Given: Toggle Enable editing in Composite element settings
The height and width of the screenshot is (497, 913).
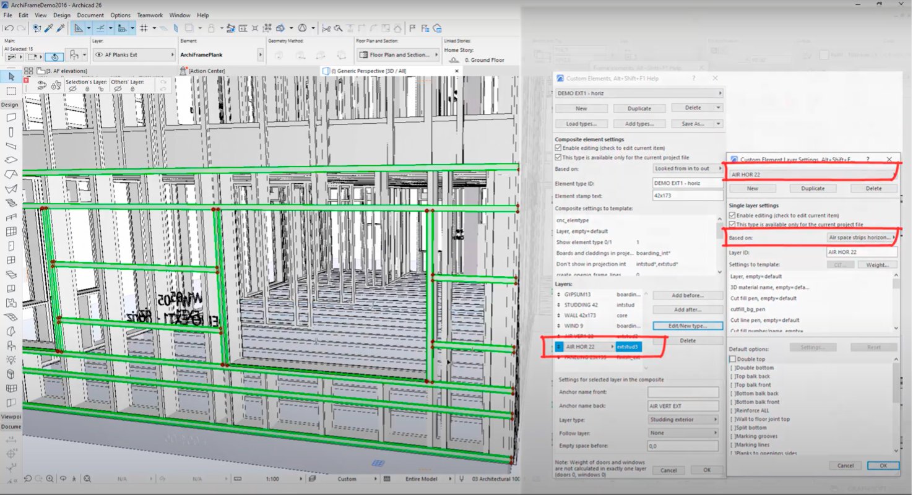Looking at the screenshot, I should (558, 149).
